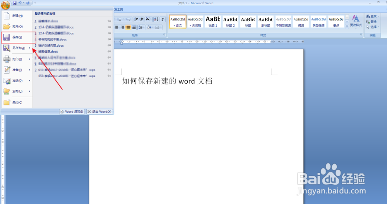Image resolution: width=387 pixels, height=204 pixels.
Task: Click the Redo icon in Quick Access Toolbar
Action: click(28, 3)
